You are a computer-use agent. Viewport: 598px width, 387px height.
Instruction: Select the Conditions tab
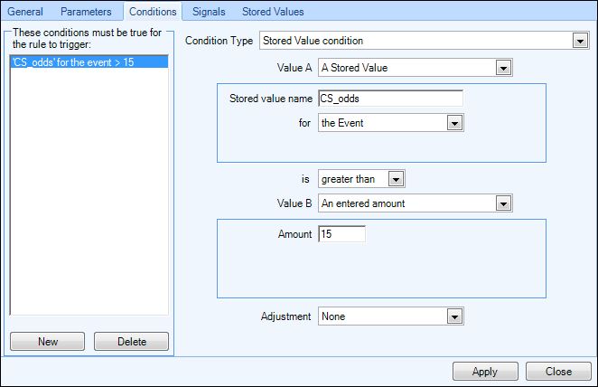coord(153,12)
